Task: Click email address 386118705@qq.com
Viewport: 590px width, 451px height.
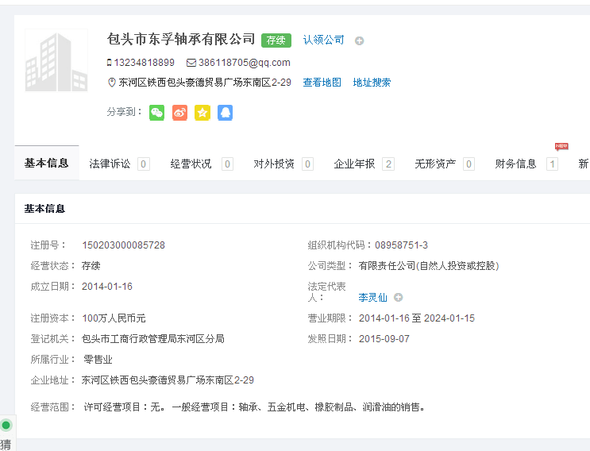Action: [x=244, y=63]
